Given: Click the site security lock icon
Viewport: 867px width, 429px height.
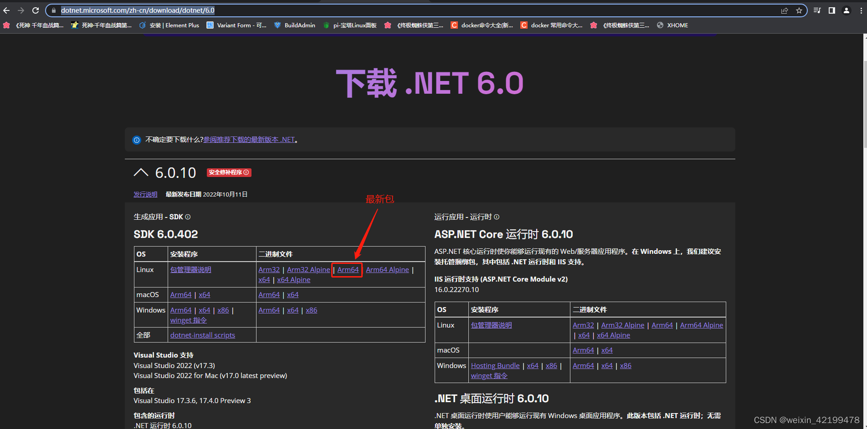Looking at the screenshot, I should tap(53, 10).
